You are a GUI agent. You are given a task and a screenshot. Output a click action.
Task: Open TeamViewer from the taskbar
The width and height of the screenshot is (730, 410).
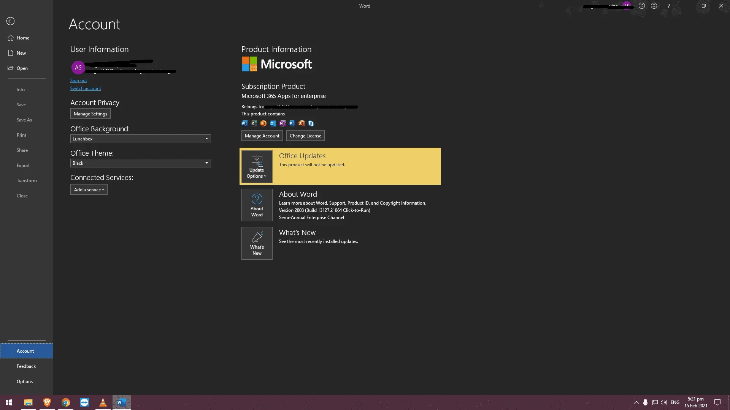click(x=84, y=402)
